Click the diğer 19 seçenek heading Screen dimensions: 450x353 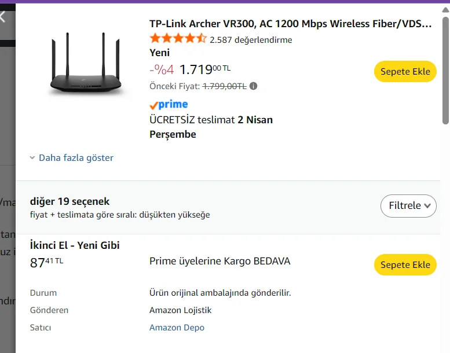click(69, 201)
